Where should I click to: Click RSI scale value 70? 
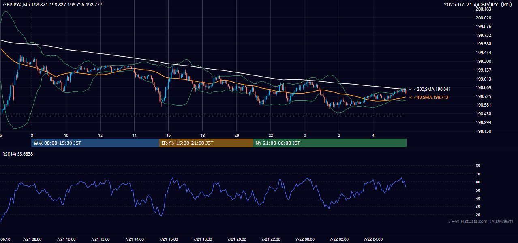pyautogui.click(x=478, y=174)
